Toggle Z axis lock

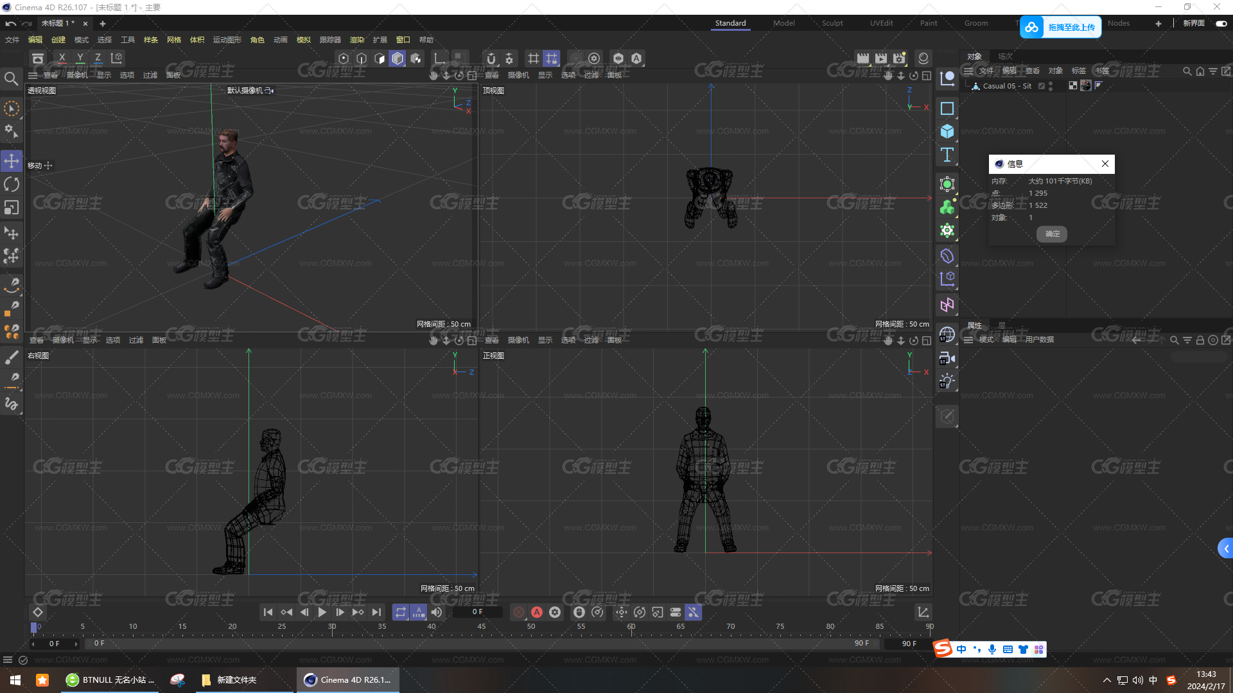point(98,58)
